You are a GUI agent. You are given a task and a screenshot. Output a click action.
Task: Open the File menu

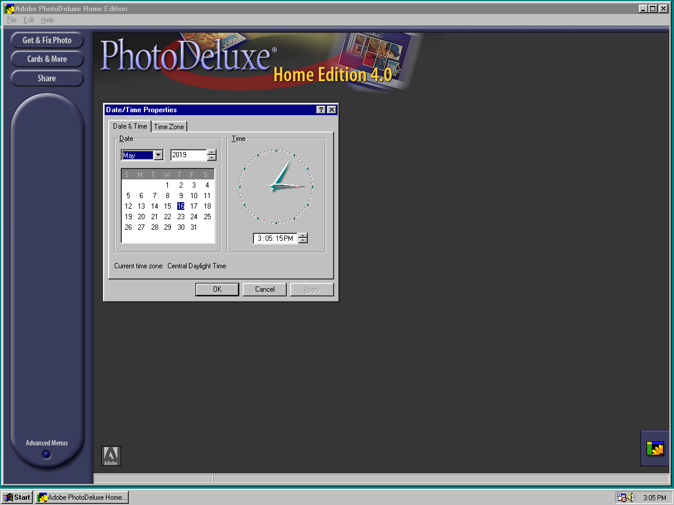click(12, 20)
